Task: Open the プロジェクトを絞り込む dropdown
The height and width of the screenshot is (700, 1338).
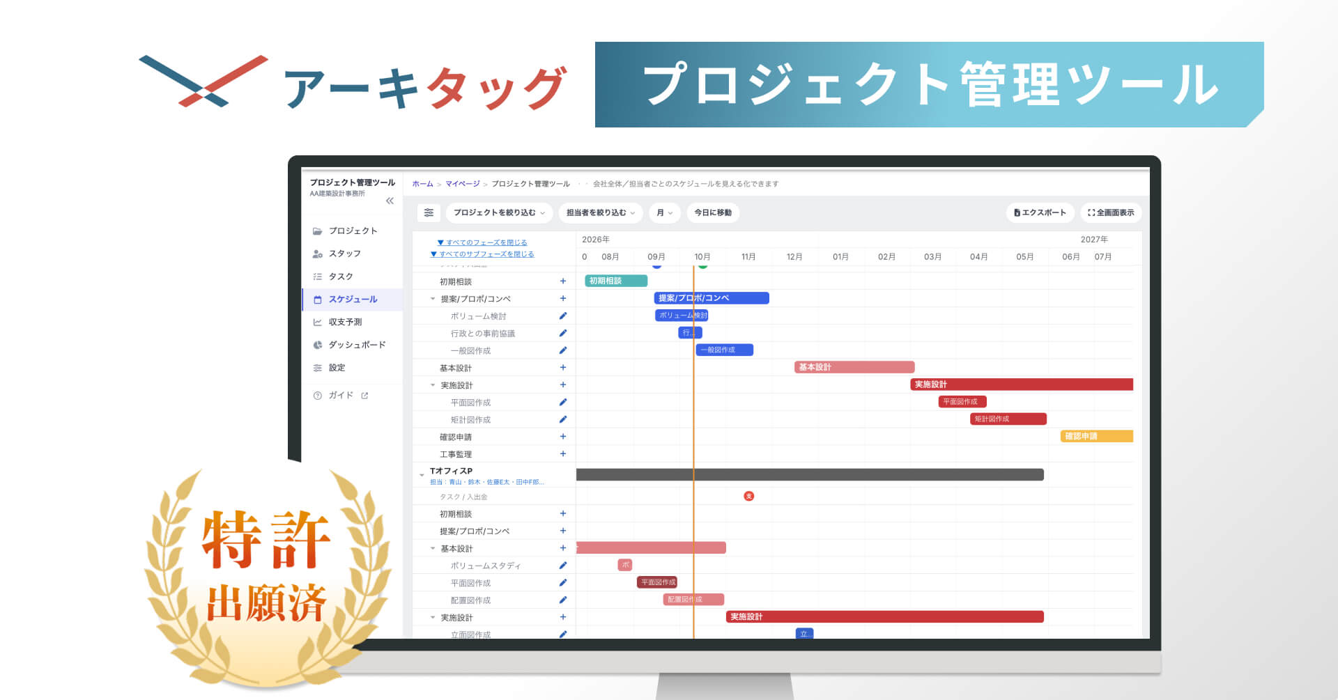Action: coord(499,212)
